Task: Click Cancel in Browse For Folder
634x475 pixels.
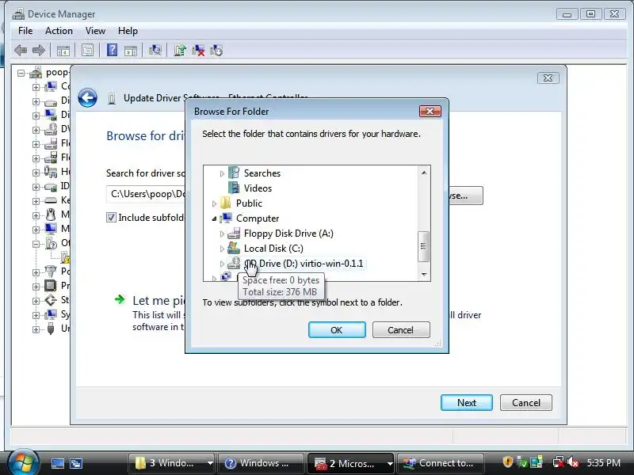Action: pyautogui.click(x=401, y=329)
